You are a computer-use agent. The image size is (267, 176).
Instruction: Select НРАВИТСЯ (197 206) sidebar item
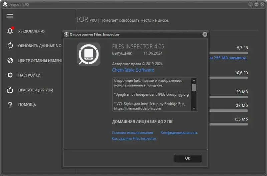[x=35, y=90]
